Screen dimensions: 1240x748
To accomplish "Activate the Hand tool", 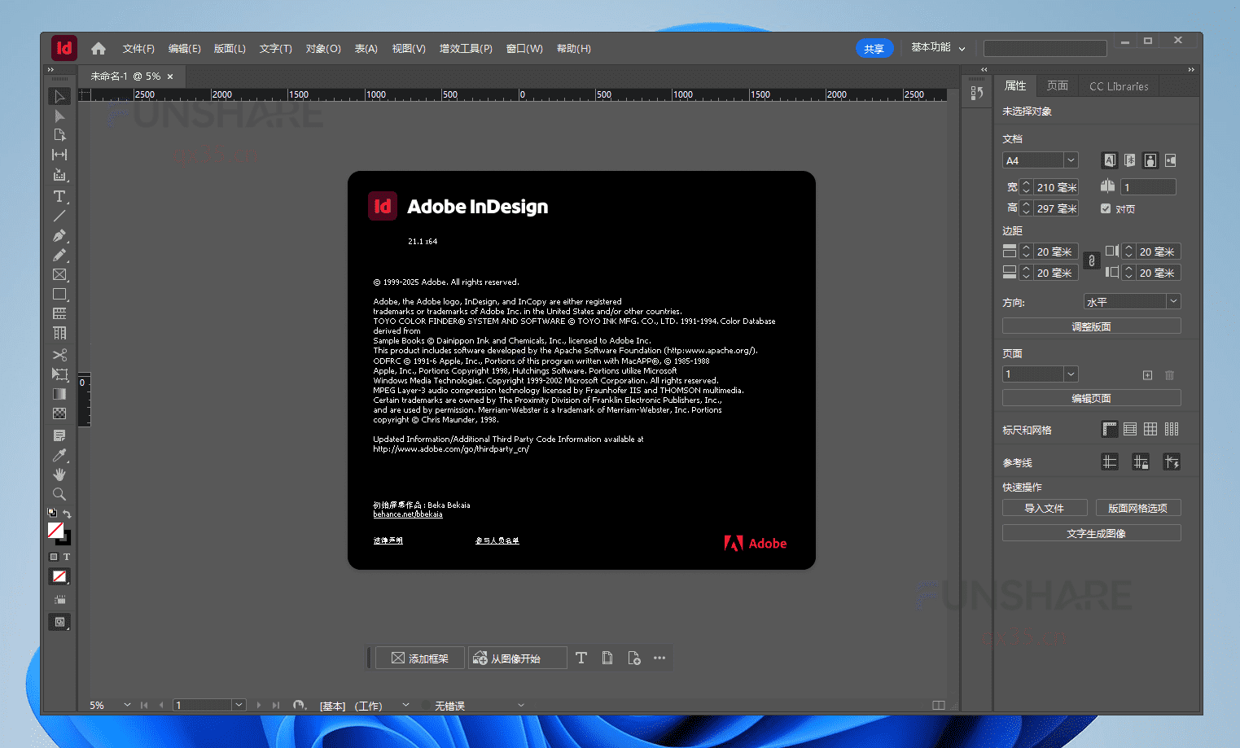I will click(59, 474).
